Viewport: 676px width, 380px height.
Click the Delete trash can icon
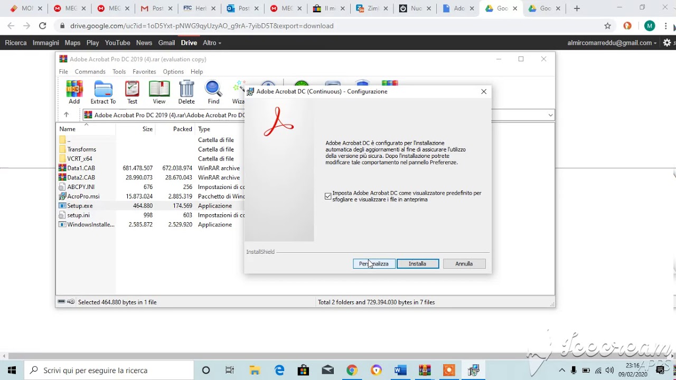(x=186, y=92)
